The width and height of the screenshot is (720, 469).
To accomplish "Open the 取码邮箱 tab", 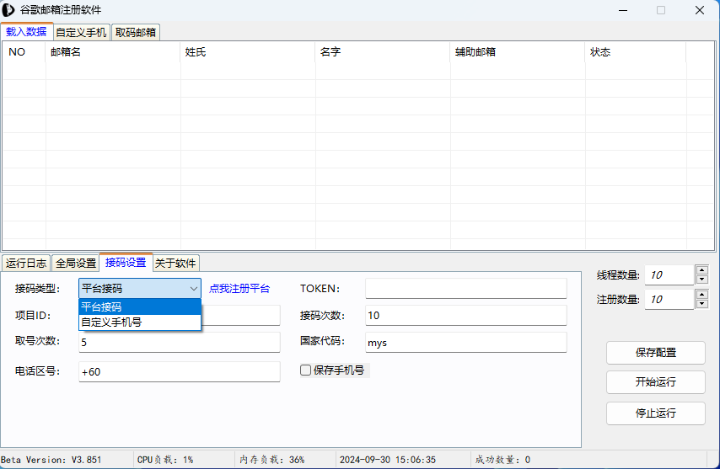I will pyautogui.click(x=135, y=33).
